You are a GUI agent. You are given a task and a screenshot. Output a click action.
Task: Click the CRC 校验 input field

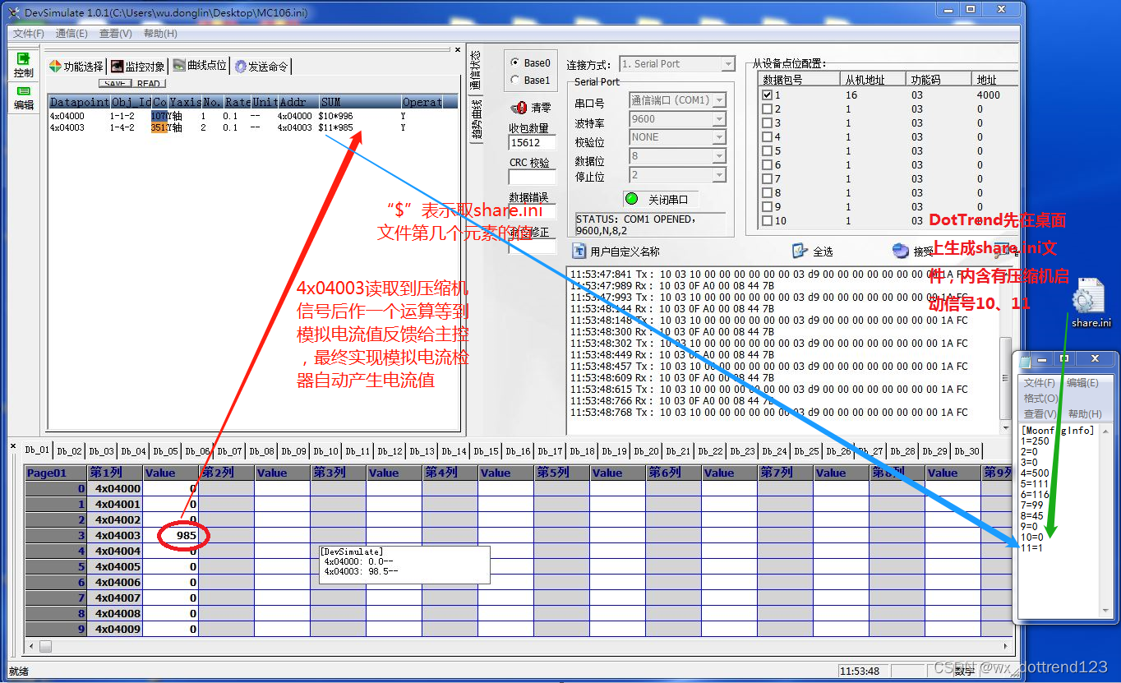coord(532,177)
